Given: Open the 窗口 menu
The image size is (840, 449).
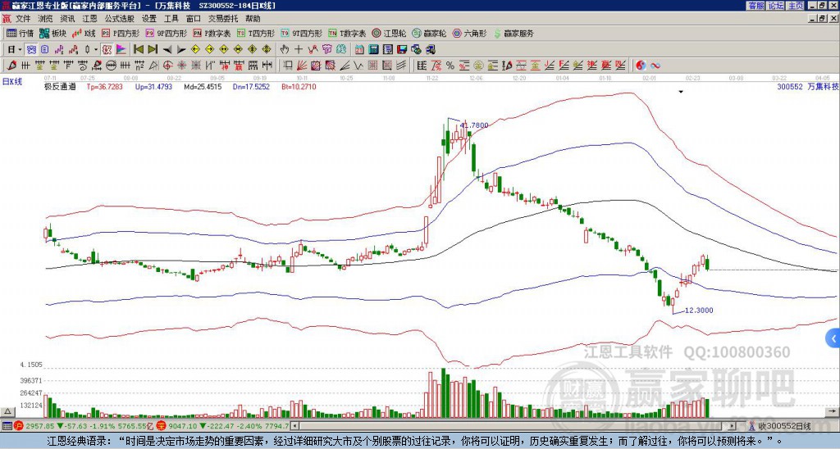Looking at the screenshot, I should tap(194, 19).
